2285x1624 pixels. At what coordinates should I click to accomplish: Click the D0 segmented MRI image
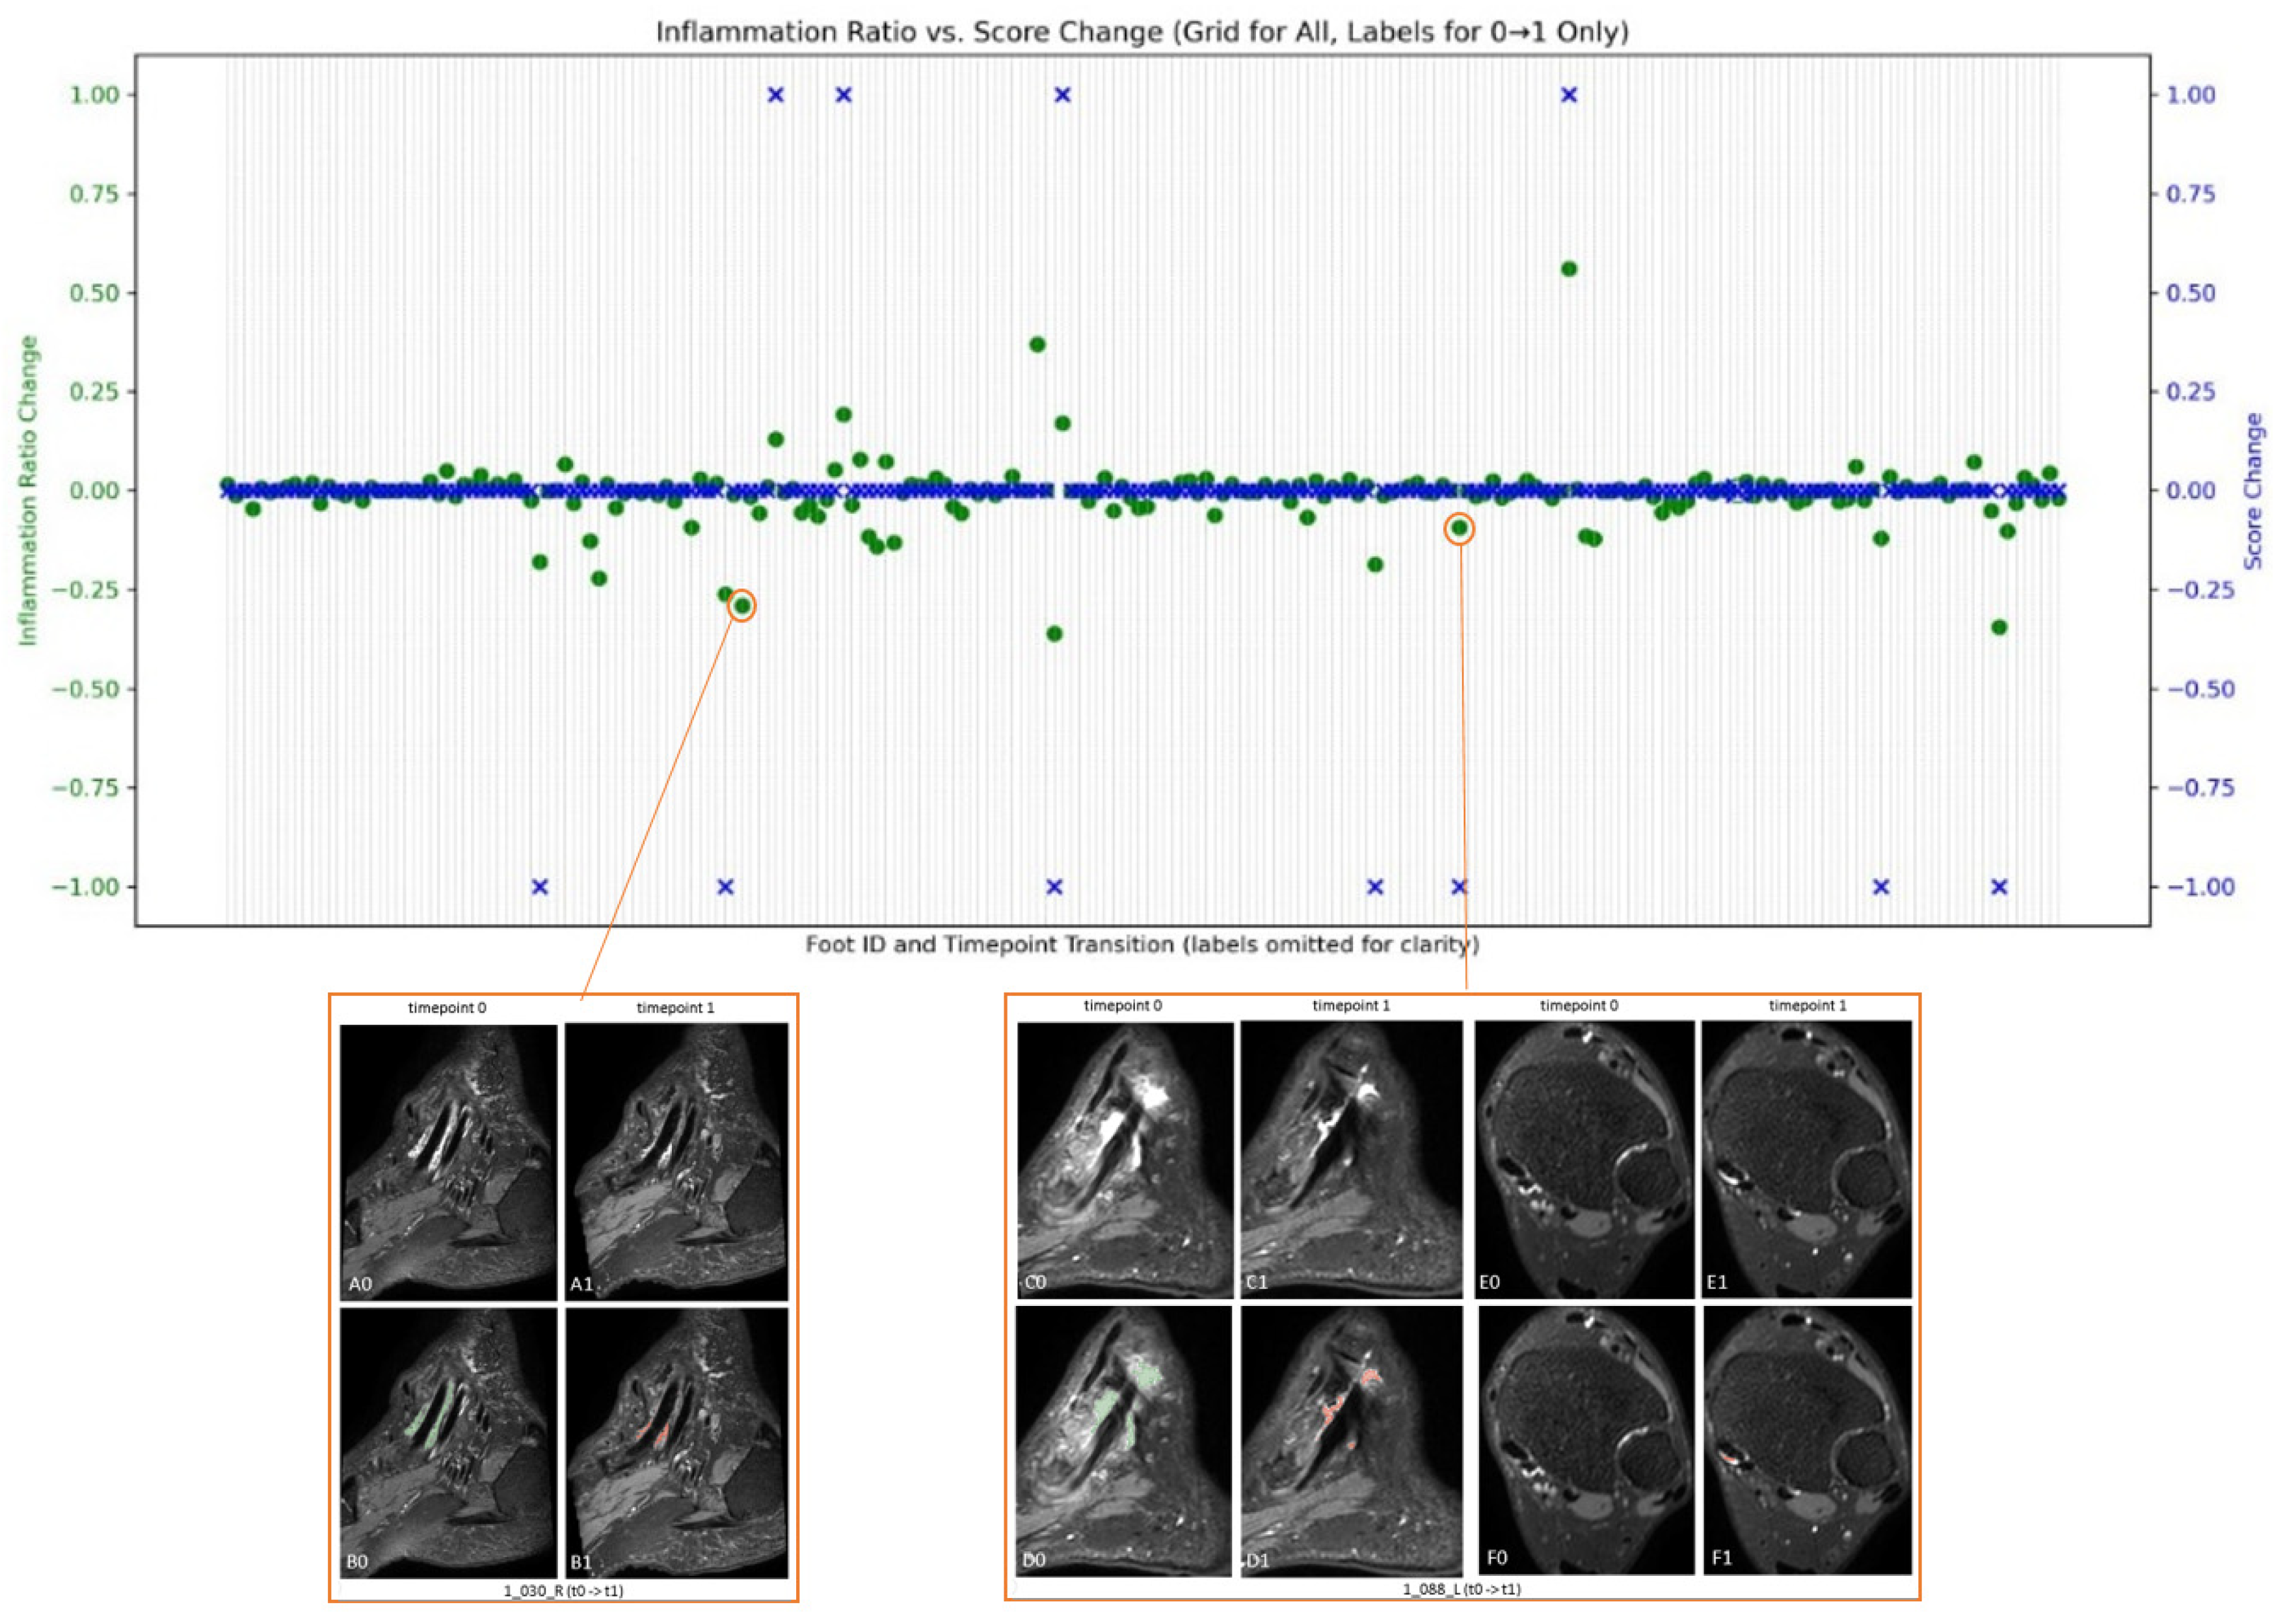coord(1124,1442)
